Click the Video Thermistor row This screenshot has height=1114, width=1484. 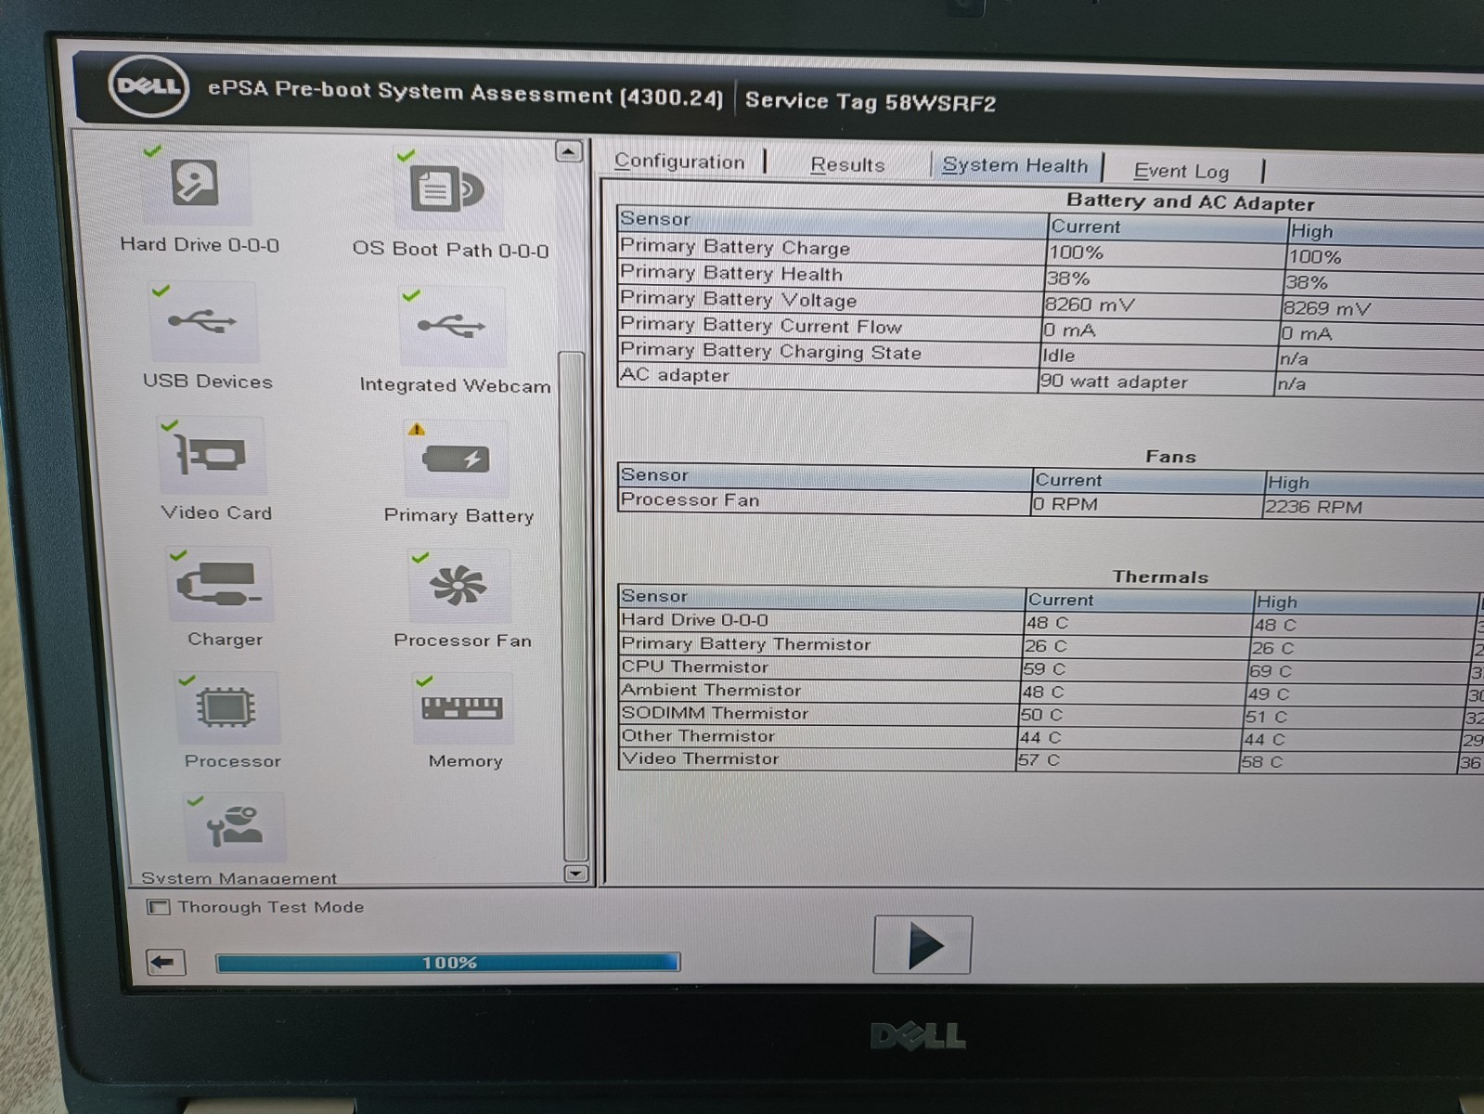pyautogui.click(x=1050, y=760)
